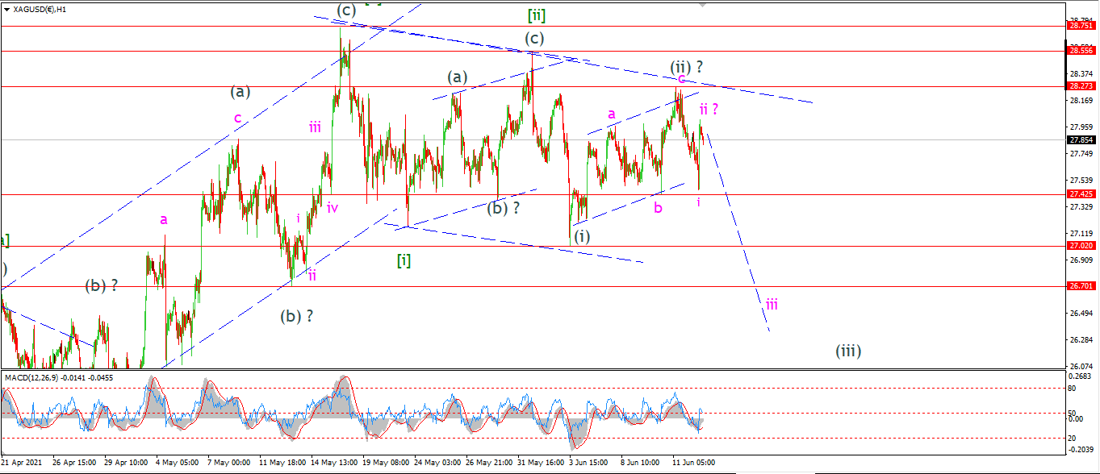Click the current price 27.854 label

pyautogui.click(x=1082, y=139)
